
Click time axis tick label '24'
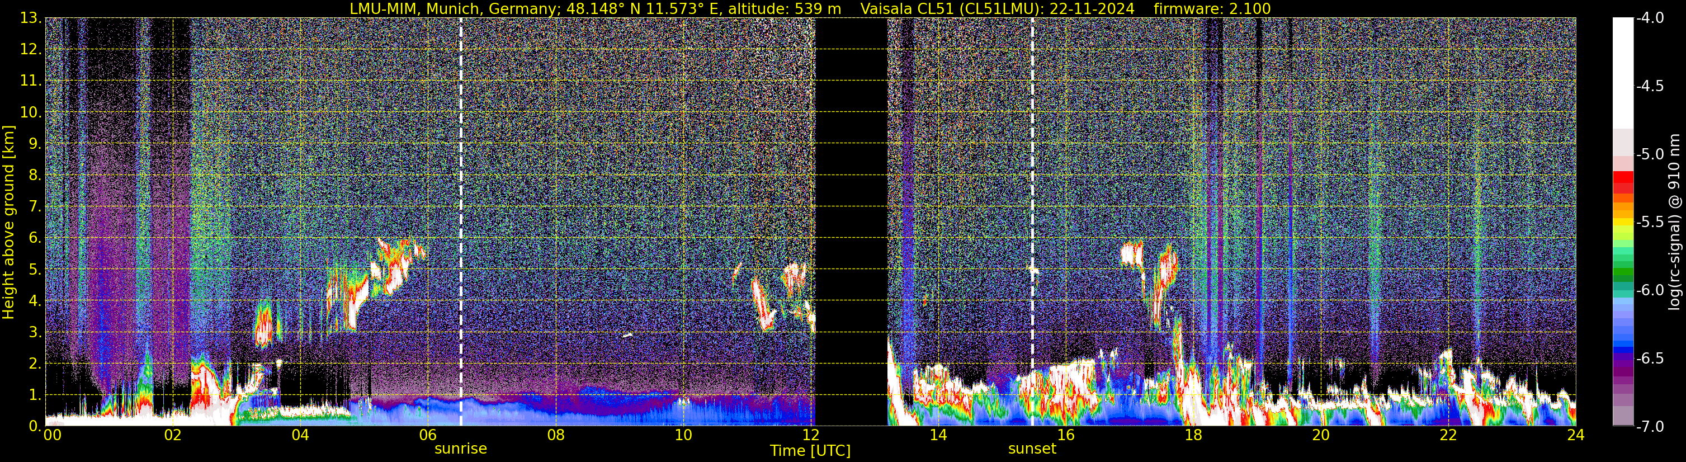point(1576,436)
